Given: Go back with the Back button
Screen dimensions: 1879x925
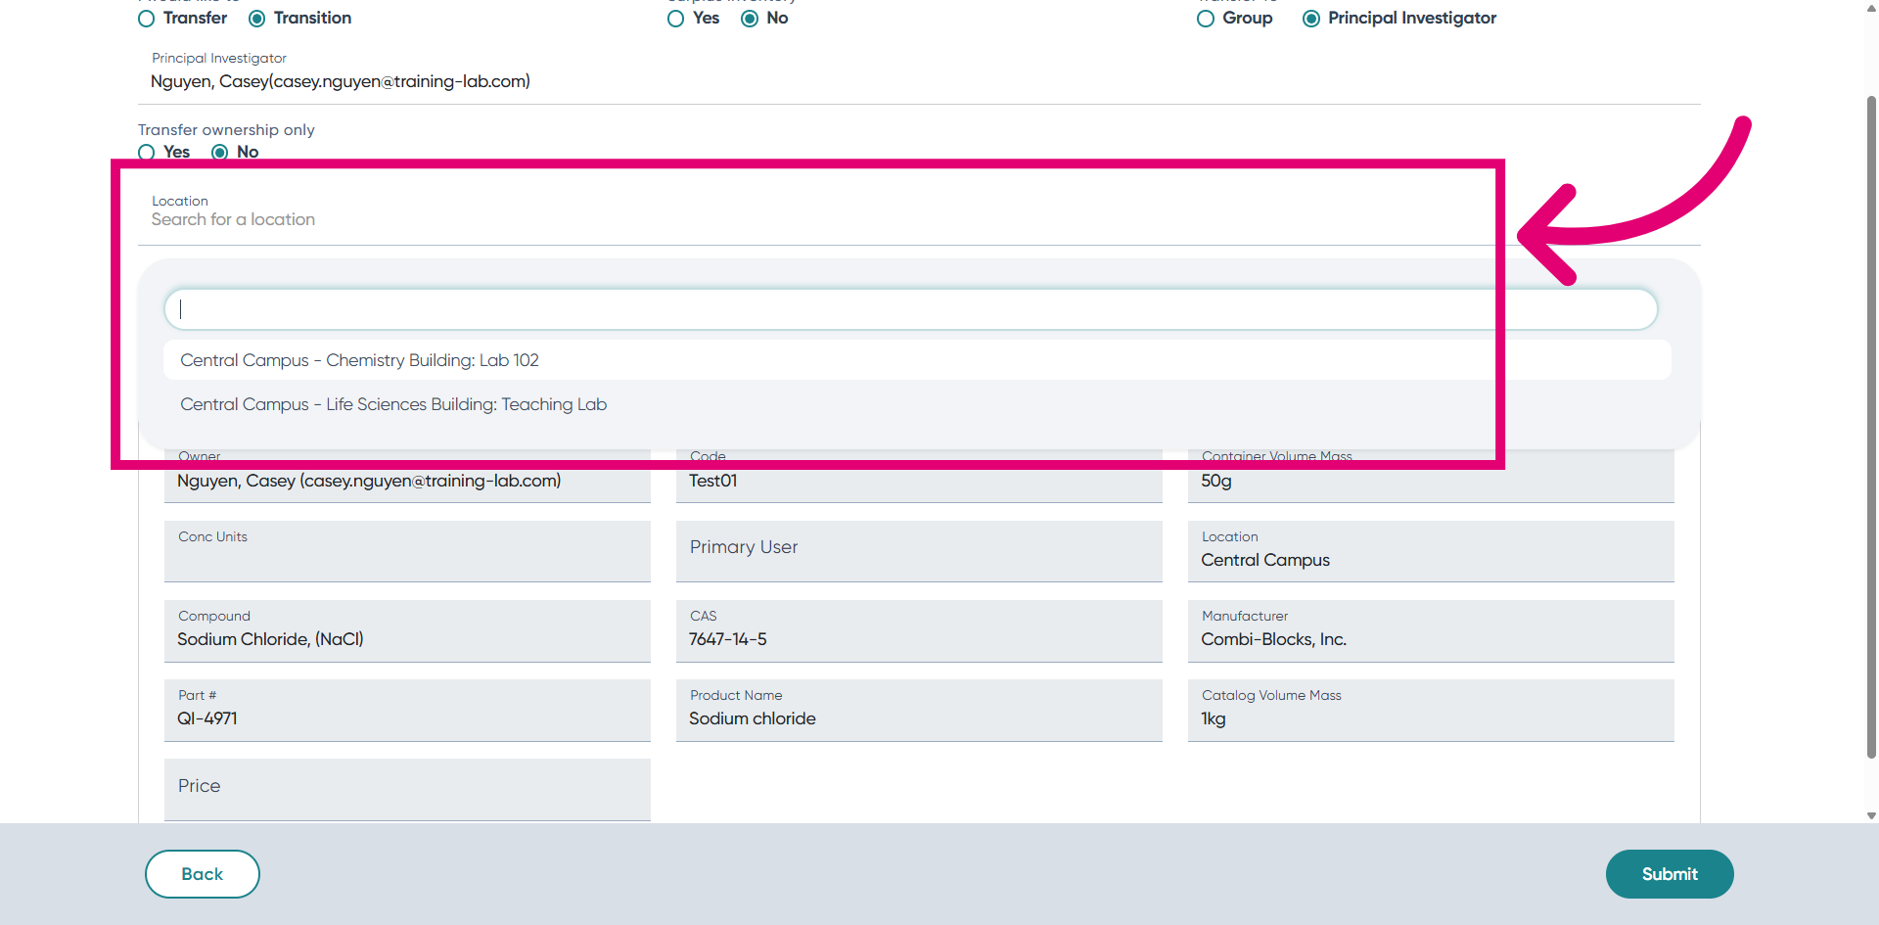Looking at the screenshot, I should 203,874.
